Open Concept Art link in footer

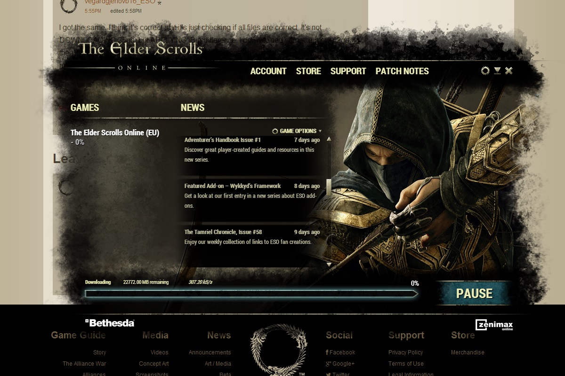pyautogui.click(x=153, y=364)
